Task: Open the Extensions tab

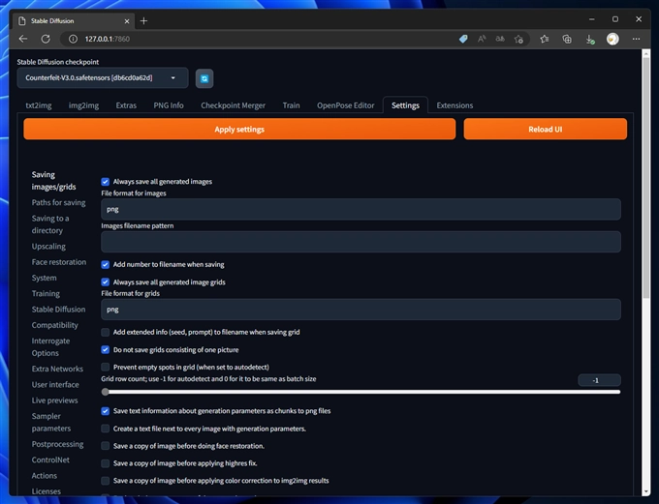Action: pos(455,105)
